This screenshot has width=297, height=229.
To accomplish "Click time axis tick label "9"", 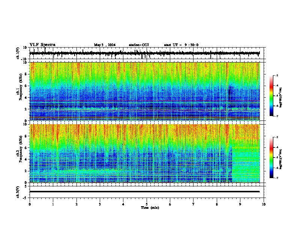I will (x=240, y=204).
